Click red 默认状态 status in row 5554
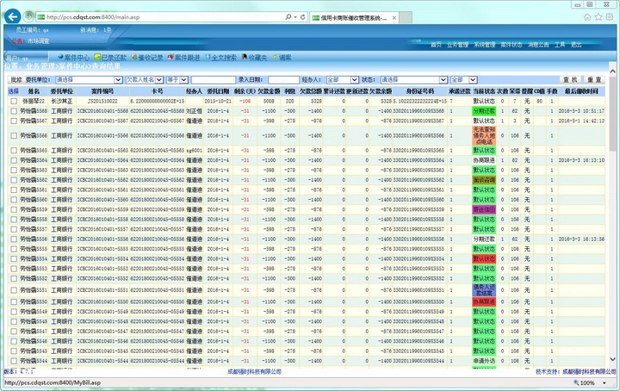The height and width of the screenshot is (391, 620). coord(484,259)
